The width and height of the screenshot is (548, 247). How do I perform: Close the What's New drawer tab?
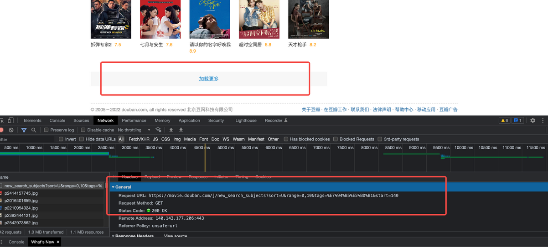[58, 242]
